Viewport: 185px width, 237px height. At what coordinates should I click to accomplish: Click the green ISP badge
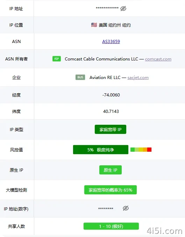57,59
